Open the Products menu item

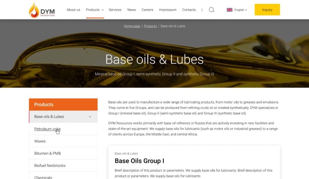93,10
